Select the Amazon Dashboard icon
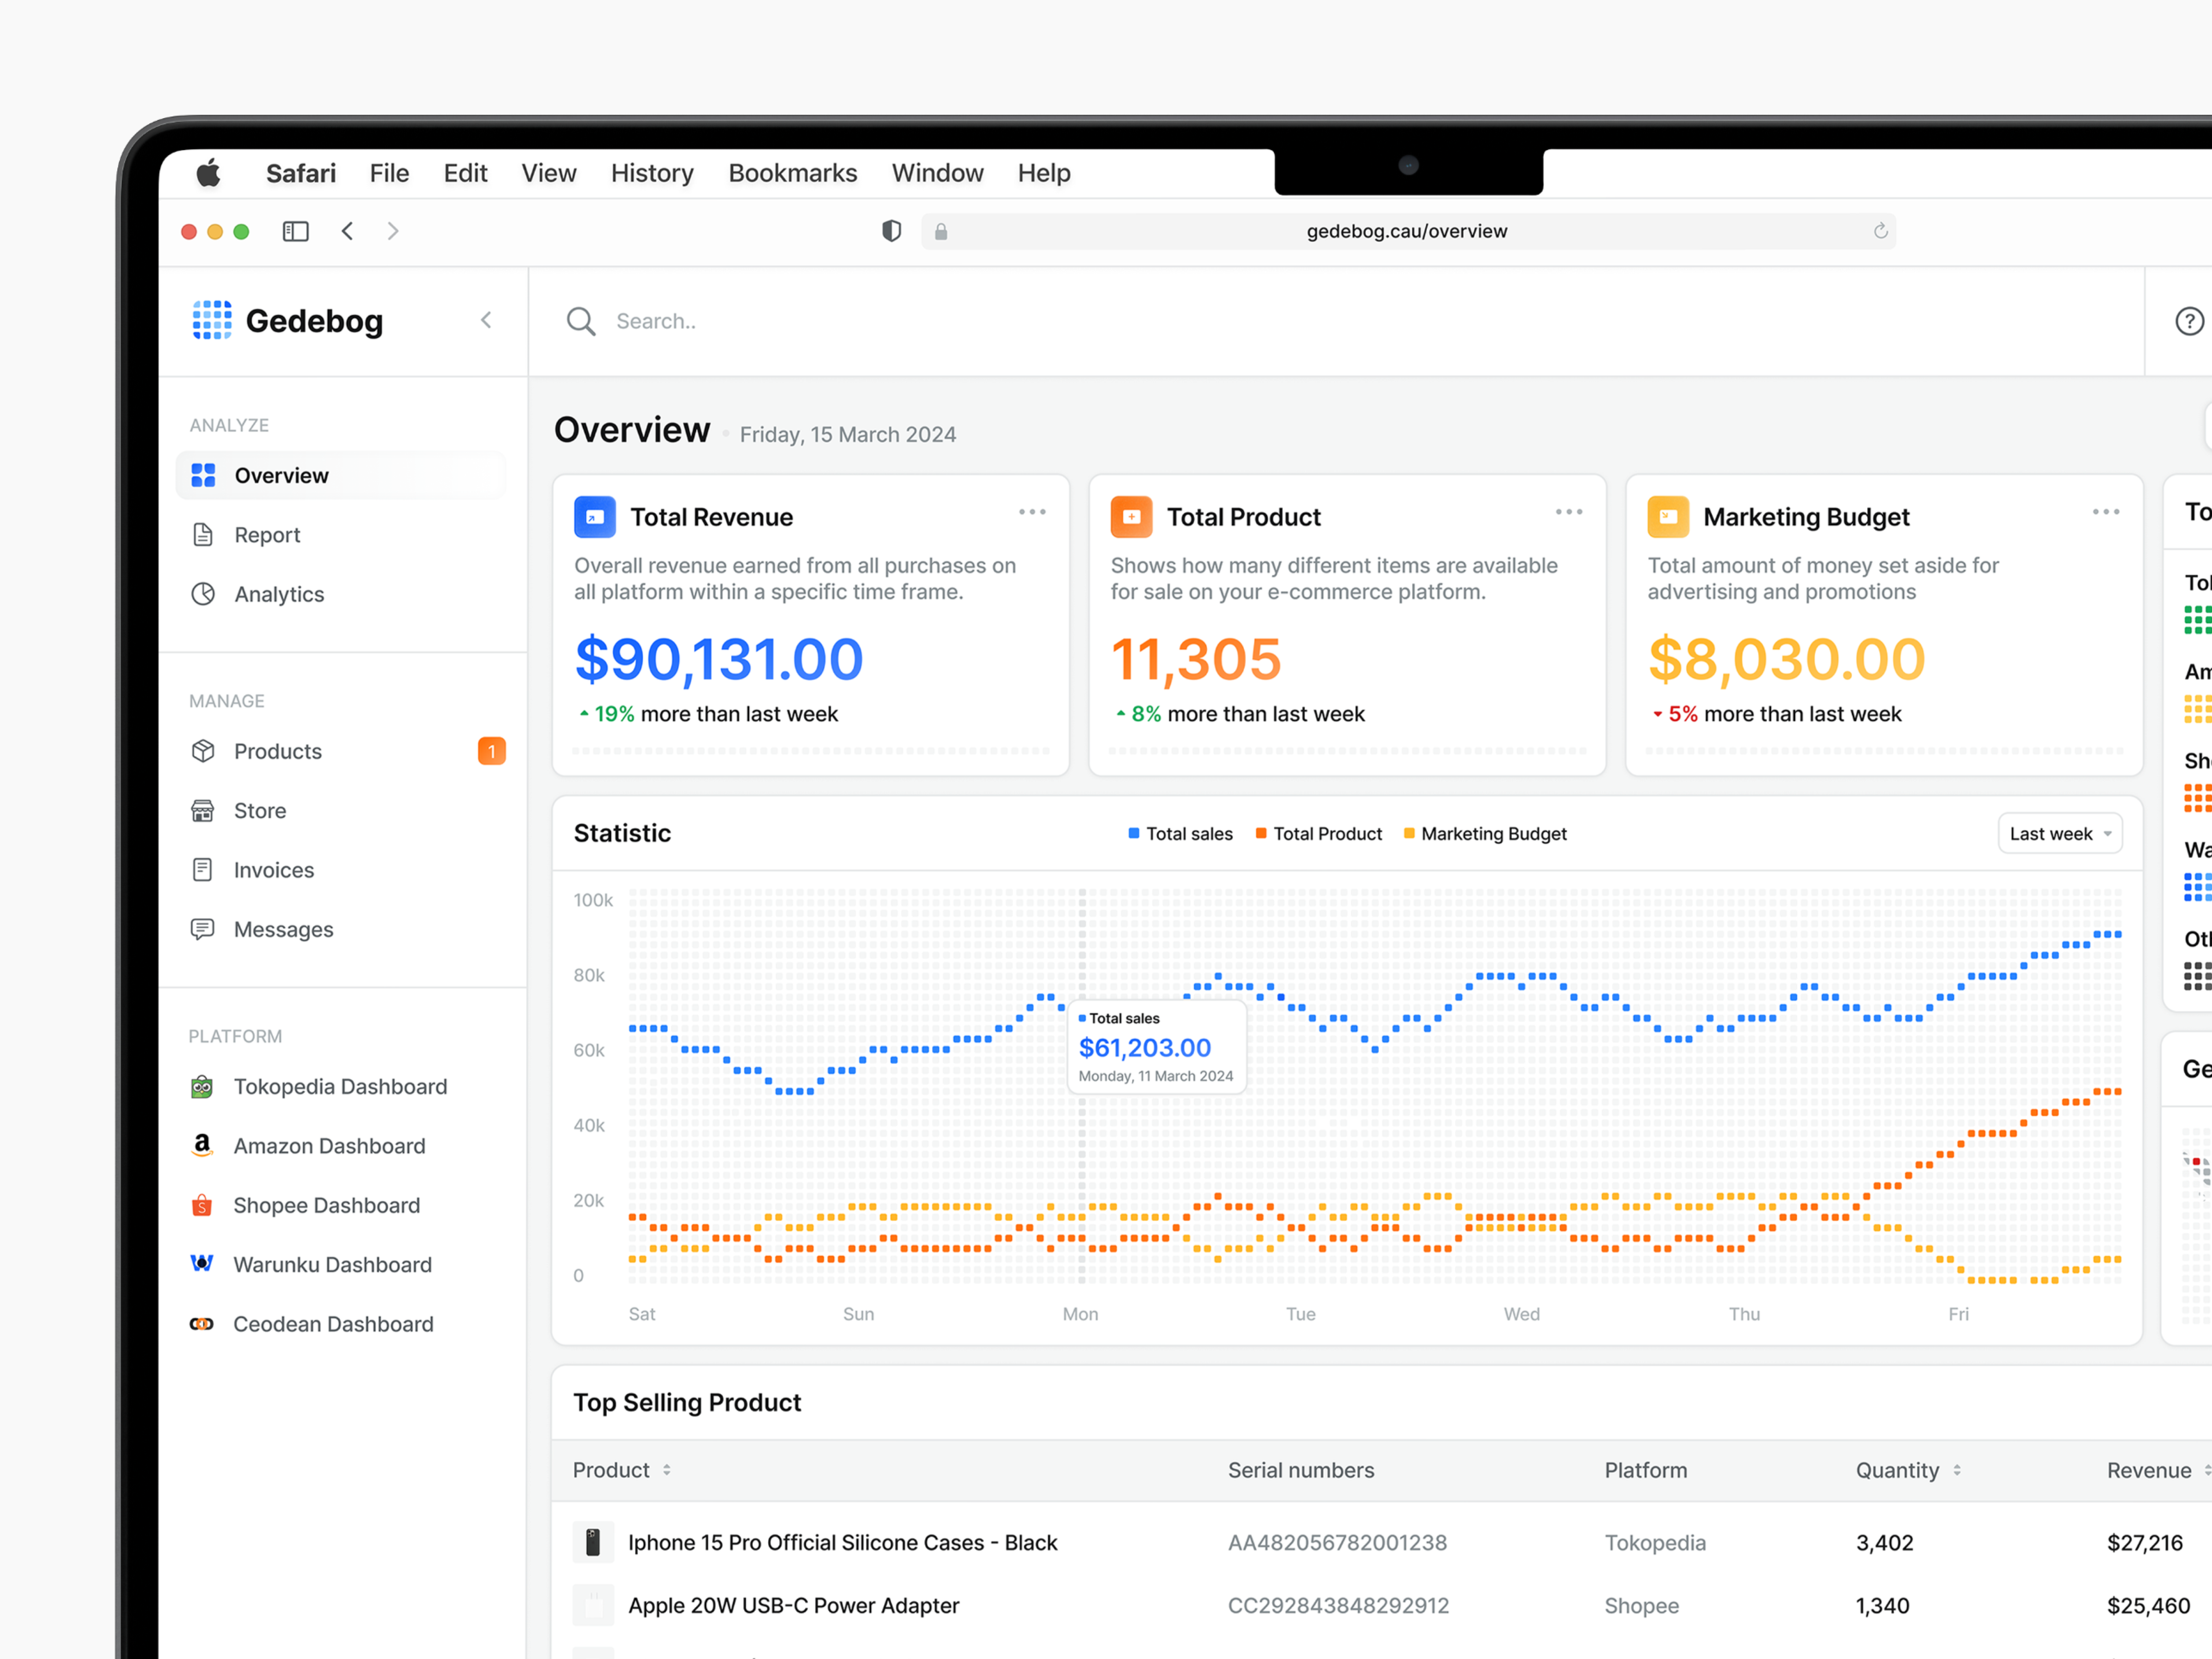 [202, 1145]
